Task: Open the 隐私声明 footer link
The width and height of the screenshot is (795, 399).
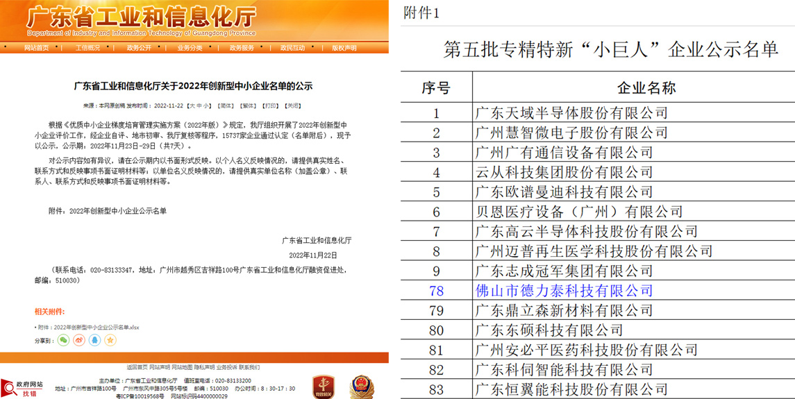Action: point(203,367)
